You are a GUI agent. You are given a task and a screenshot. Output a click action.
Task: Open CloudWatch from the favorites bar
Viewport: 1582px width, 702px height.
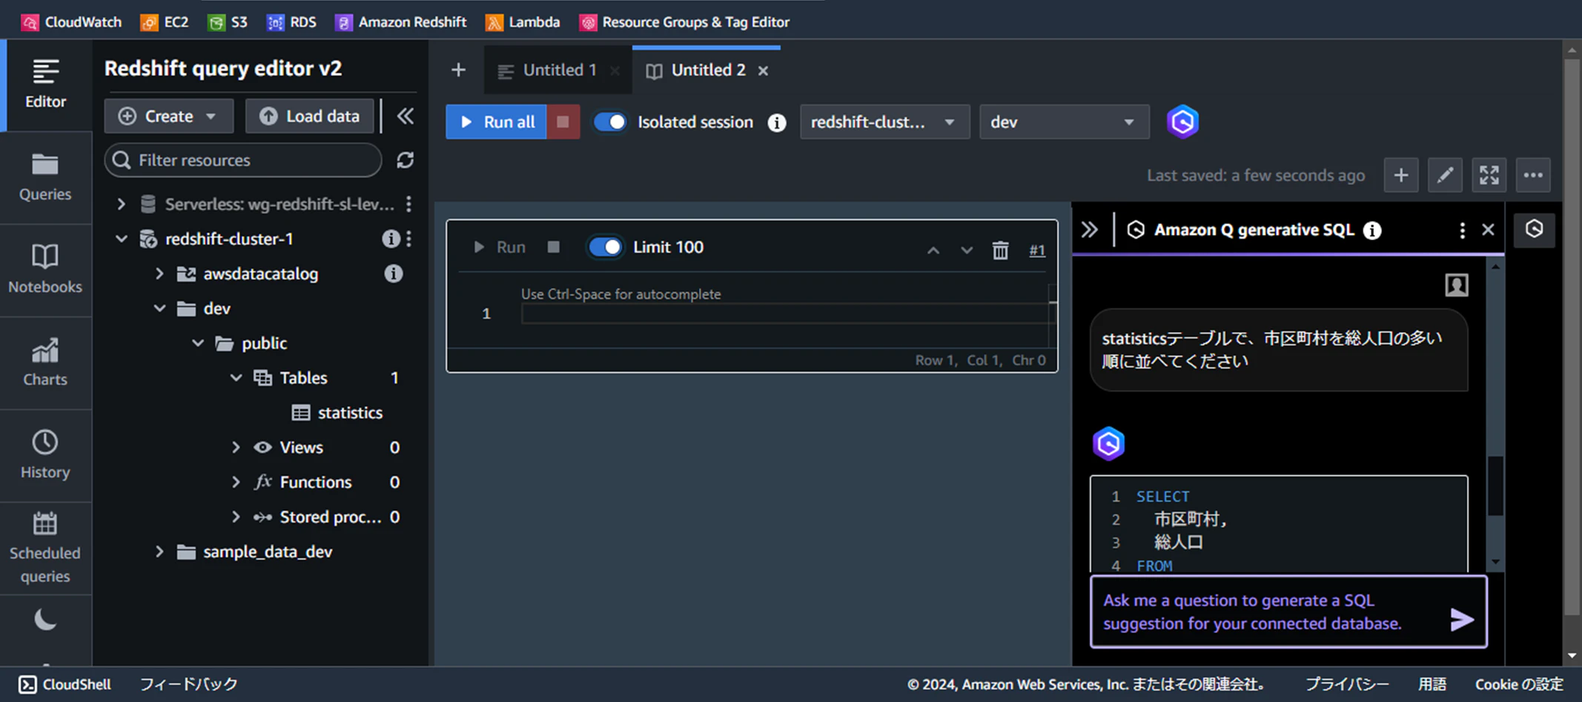tap(71, 22)
